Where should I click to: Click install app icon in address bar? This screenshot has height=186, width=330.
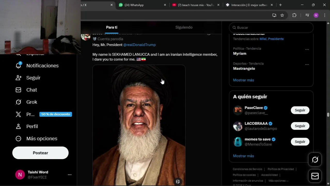[274, 15]
